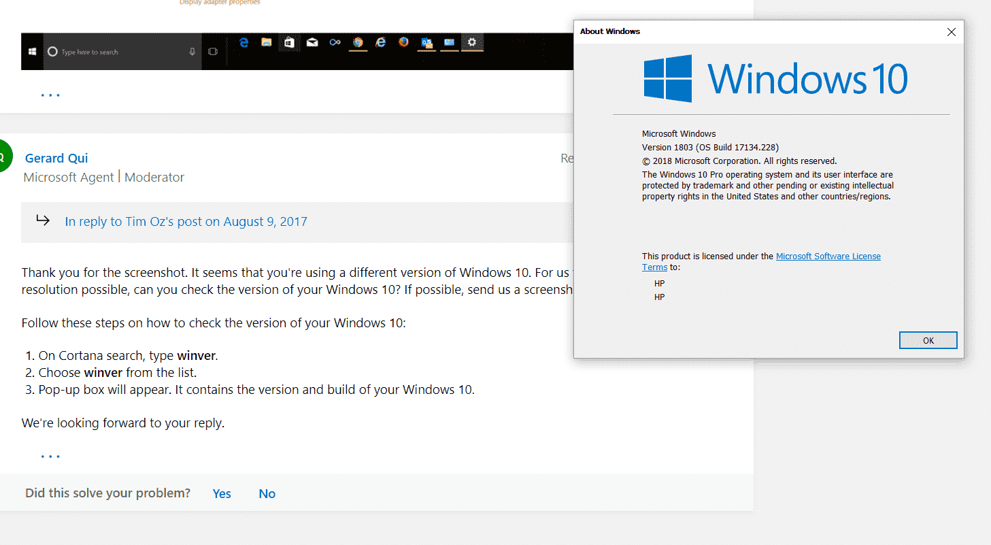Open Microsoft Edge from the embedded taskbar
This screenshot has height=545, width=991.
(243, 42)
